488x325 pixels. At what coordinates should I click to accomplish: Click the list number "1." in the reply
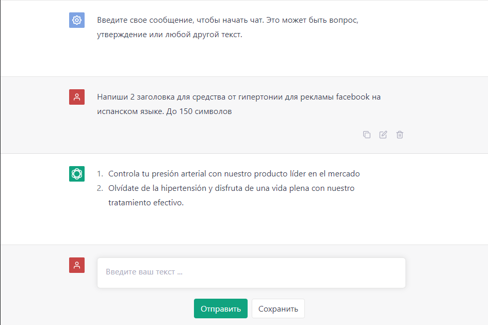tap(101, 174)
